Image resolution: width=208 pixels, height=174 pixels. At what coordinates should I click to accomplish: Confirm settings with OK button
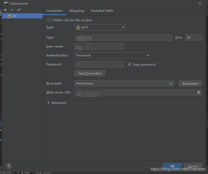point(173,166)
